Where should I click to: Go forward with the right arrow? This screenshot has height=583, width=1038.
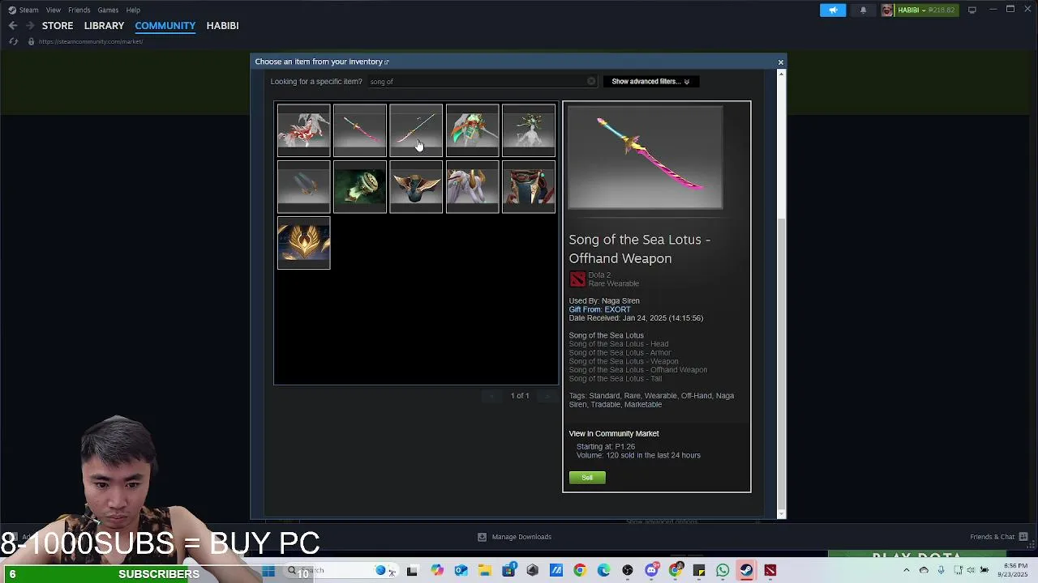coord(29,26)
